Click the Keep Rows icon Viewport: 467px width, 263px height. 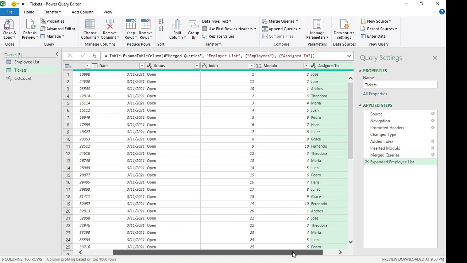coord(131,24)
